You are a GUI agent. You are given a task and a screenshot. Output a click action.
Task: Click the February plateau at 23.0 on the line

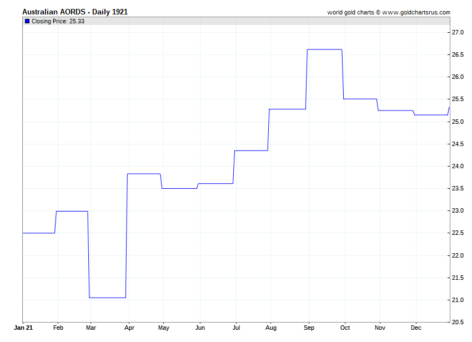tap(72, 212)
